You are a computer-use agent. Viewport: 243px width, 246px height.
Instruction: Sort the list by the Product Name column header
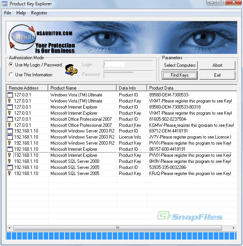(82, 88)
